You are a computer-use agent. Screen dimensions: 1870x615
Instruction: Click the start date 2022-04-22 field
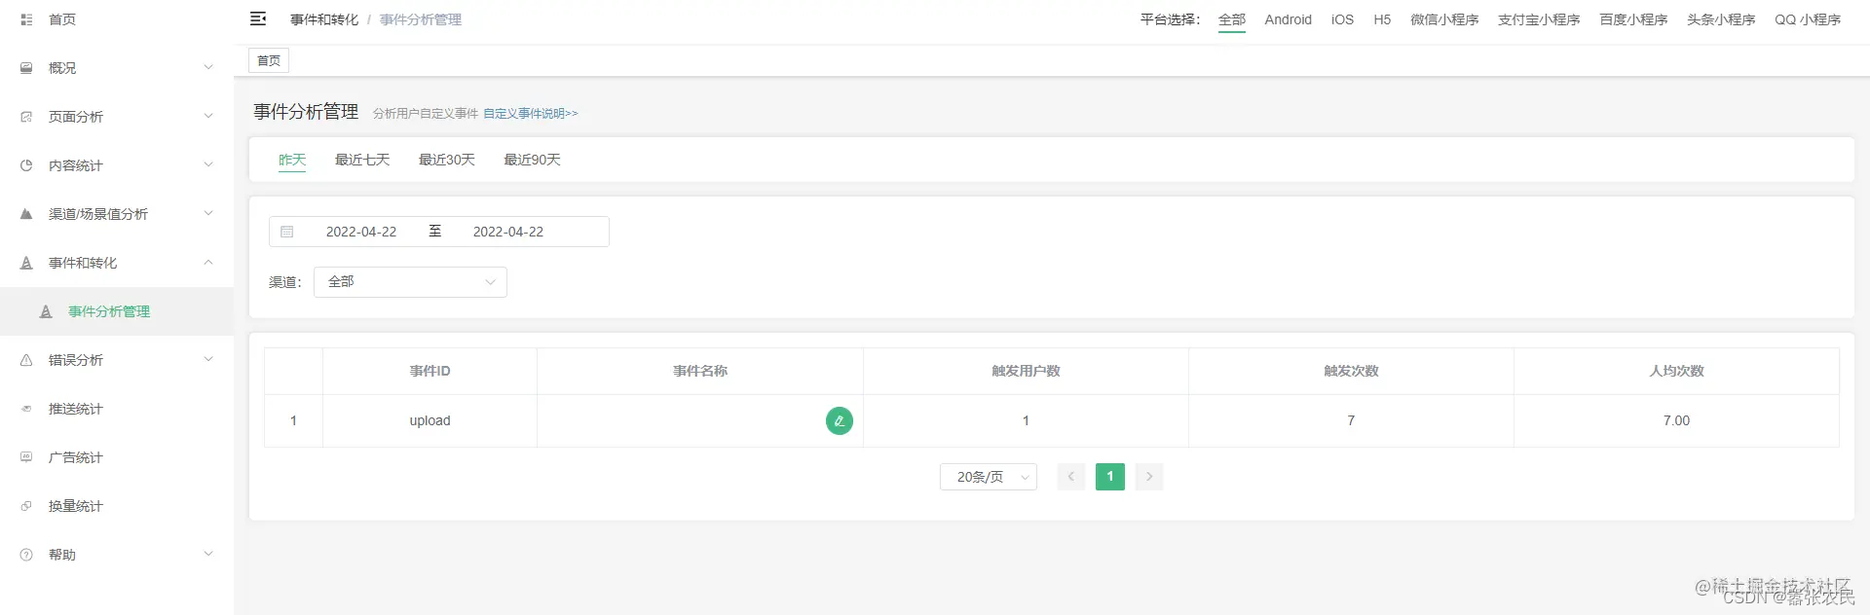tap(361, 232)
